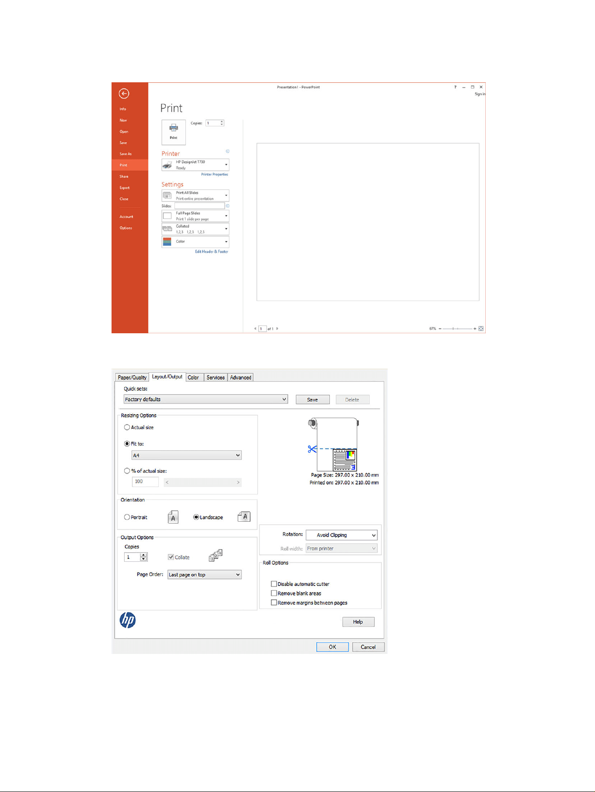Check Remove blank areas
Image resolution: width=595 pixels, height=792 pixels.
[x=274, y=593]
